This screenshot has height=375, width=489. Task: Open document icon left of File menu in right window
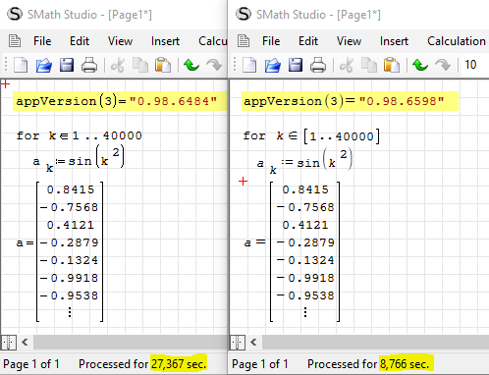click(x=244, y=41)
